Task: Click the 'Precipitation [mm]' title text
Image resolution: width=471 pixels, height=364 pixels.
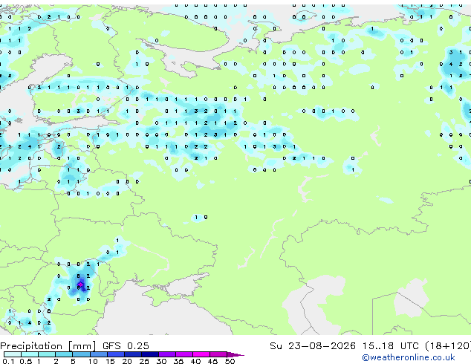Action: click(x=48, y=346)
